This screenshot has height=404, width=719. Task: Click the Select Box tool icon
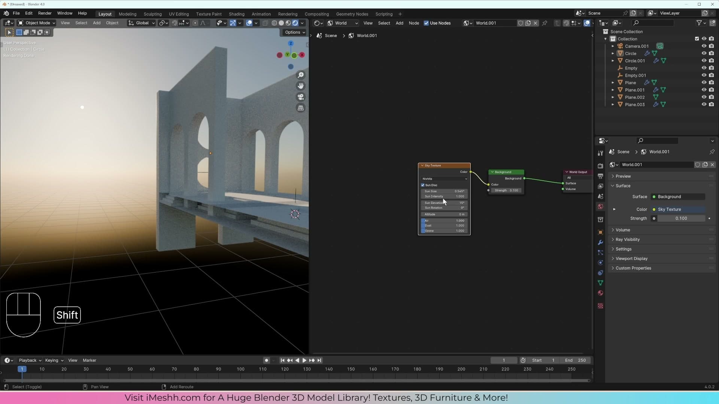[x=19, y=33]
